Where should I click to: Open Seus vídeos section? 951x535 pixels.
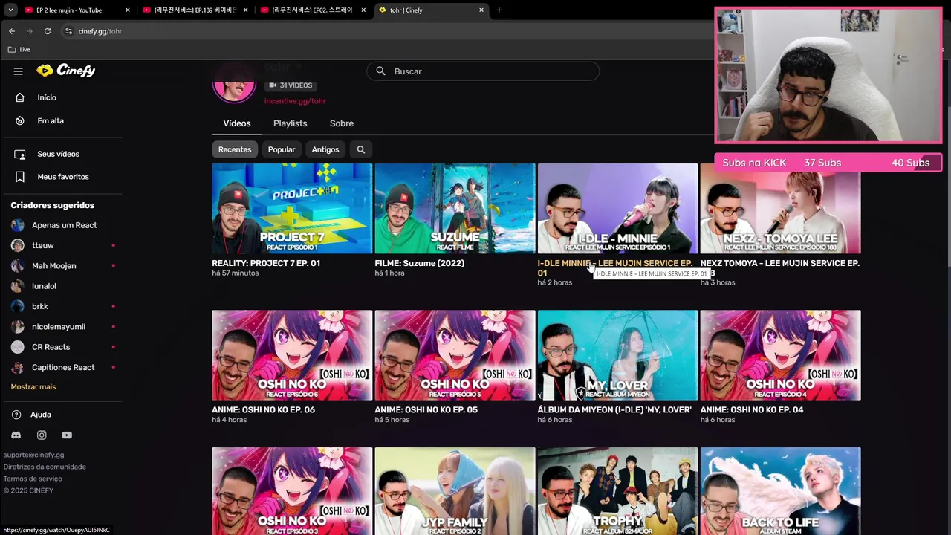coord(58,154)
